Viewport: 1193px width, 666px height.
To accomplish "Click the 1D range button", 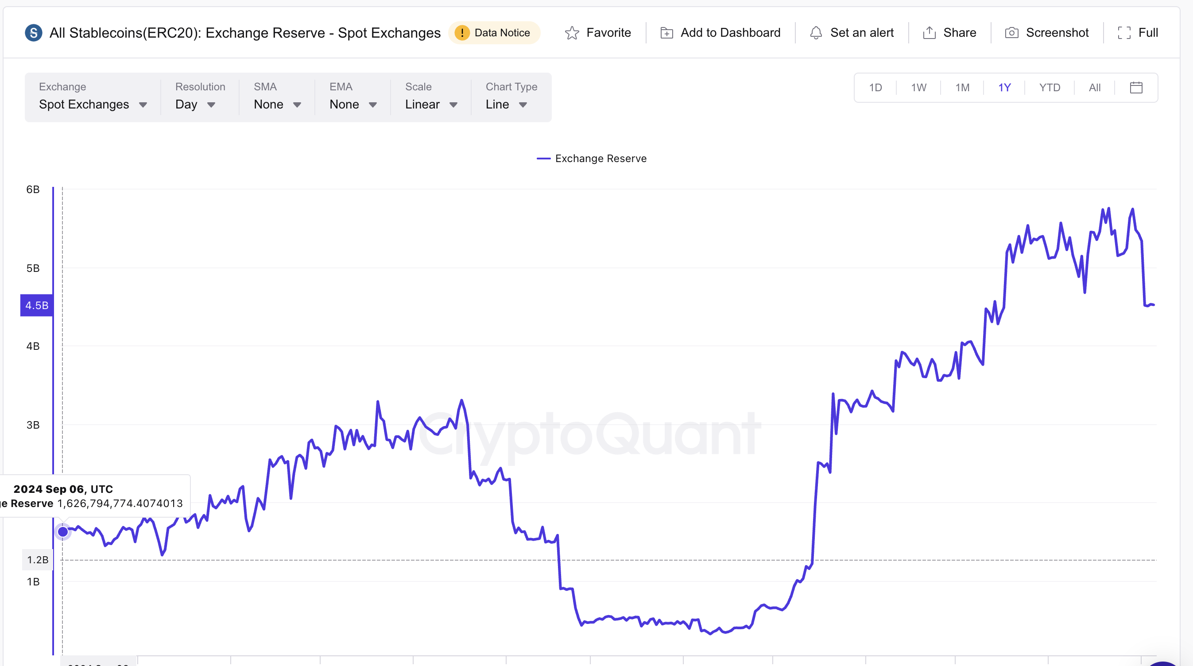I will click(876, 87).
